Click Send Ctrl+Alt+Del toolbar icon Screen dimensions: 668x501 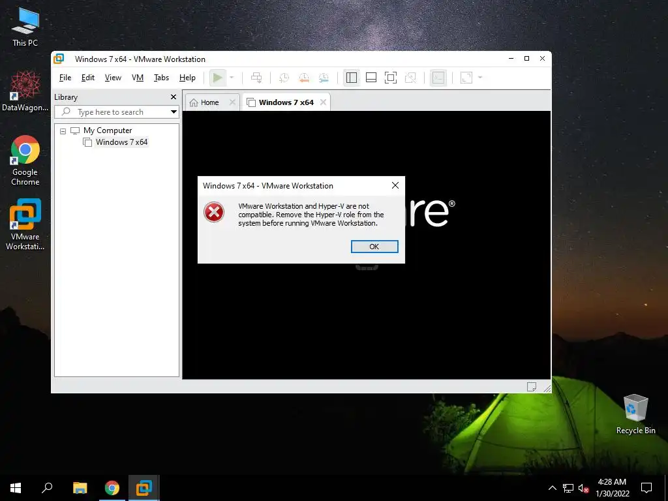pyautogui.click(x=256, y=78)
